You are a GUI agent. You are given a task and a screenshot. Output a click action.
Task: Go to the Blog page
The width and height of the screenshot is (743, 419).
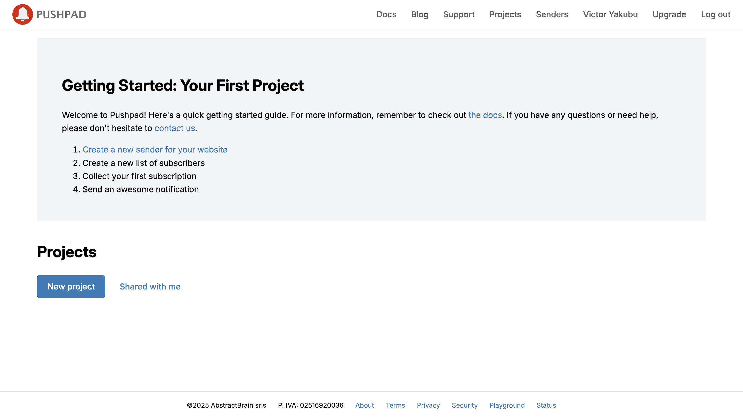click(x=419, y=14)
